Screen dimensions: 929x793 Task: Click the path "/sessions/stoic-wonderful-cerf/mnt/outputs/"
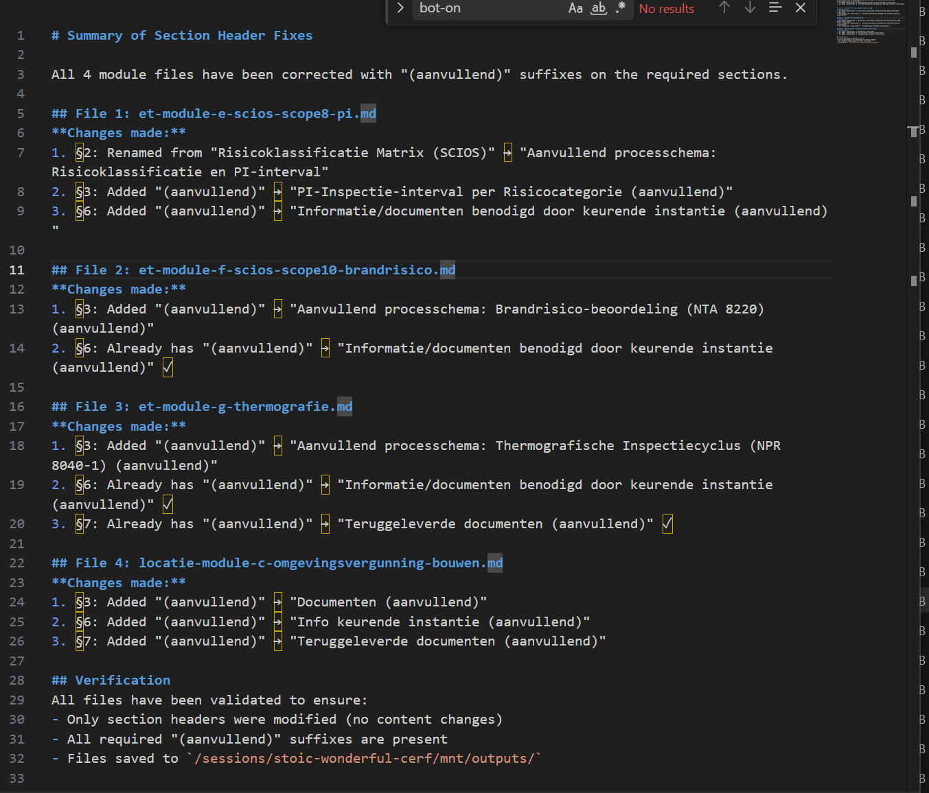point(365,759)
